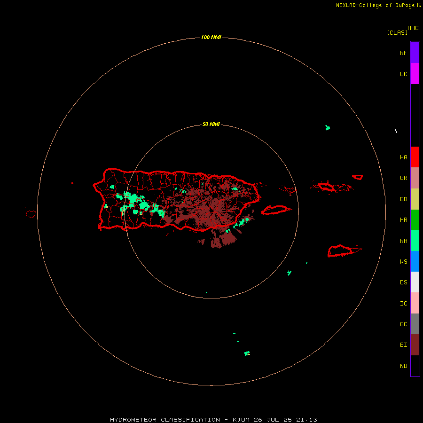This screenshot has width=423, height=423.
Task: Click the HA legend label
Action: click(x=403, y=157)
